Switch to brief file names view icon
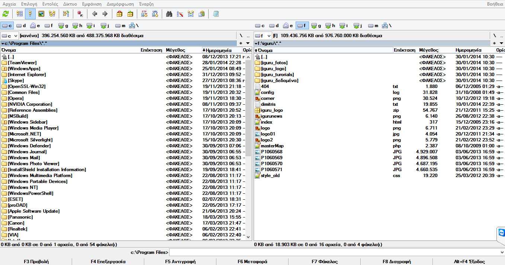Screen dimensions: 505x265 [20, 14]
